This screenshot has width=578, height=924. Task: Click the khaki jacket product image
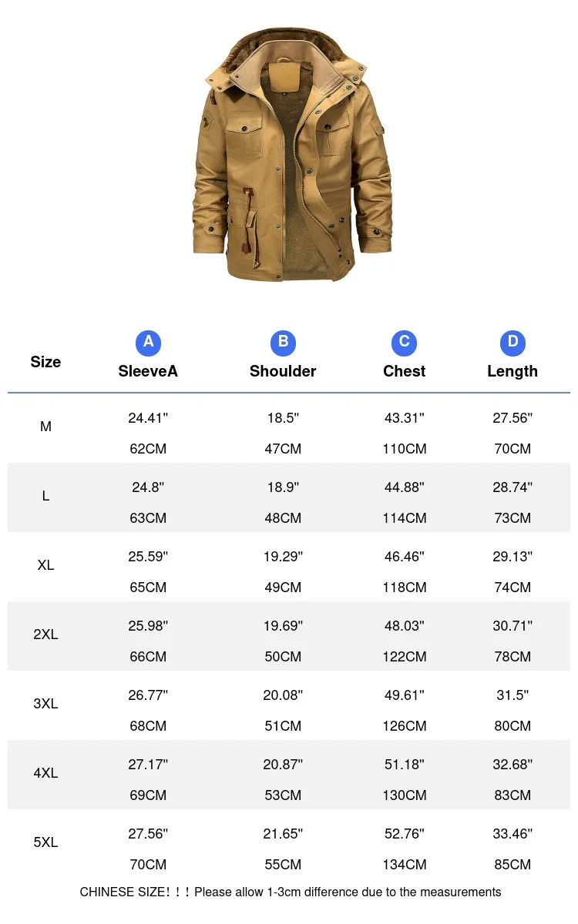tap(291, 154)
